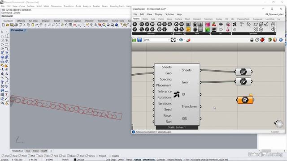Switch to the Curve Tools tab in Rhino
Screen dimensions: 287x161
(x=118, y=21)
